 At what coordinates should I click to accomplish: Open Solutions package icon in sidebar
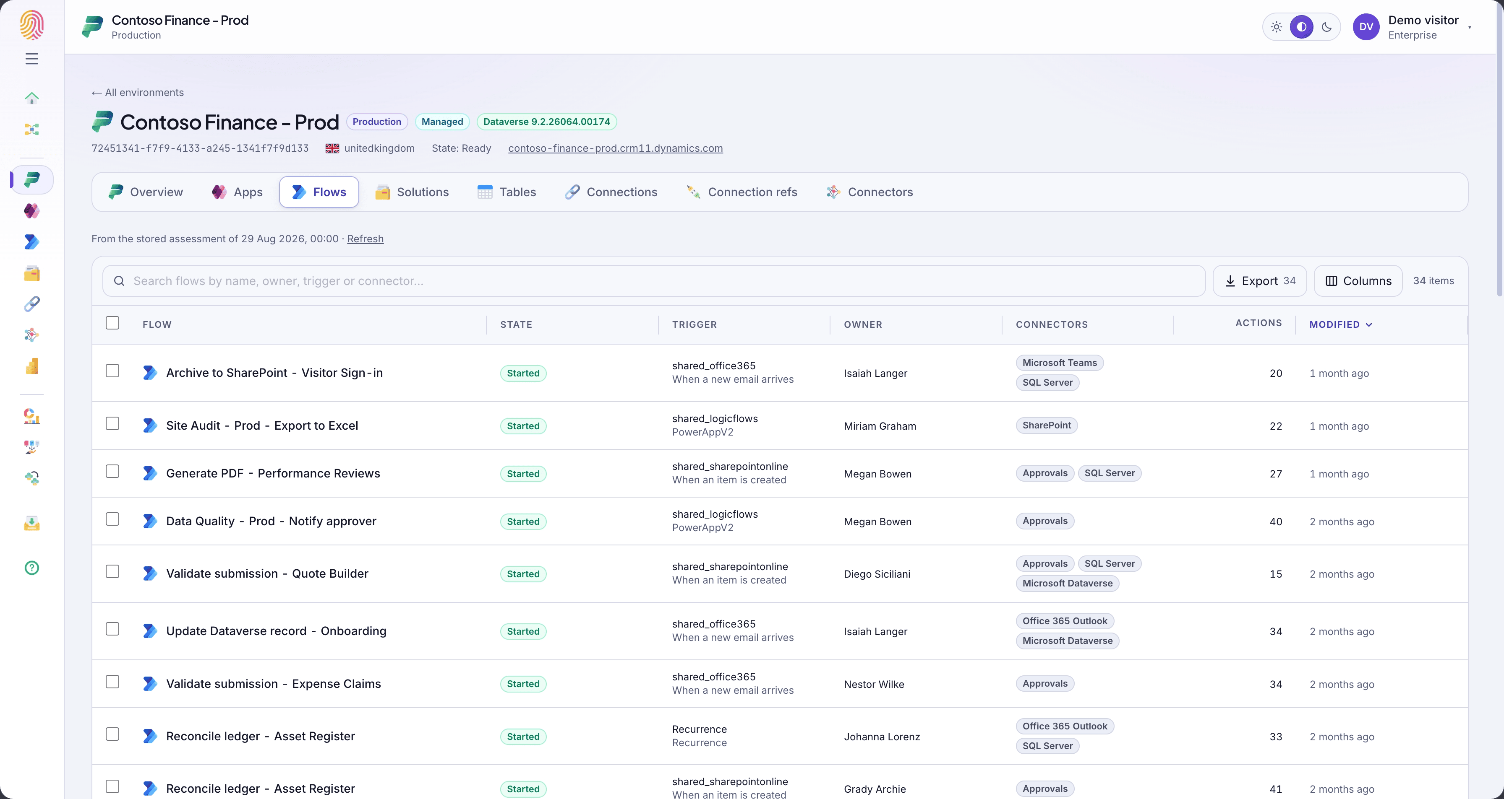(31, 273)
